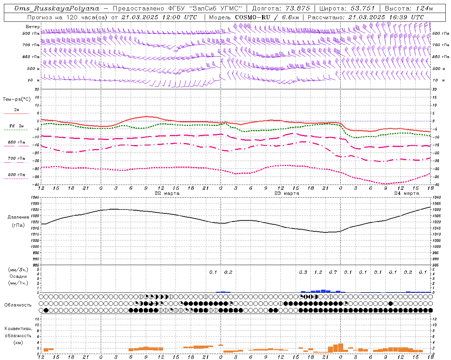Viewport: 451px width, 360px height.
Task: Click the Конвективн. panel label
Action: point(18,329)
